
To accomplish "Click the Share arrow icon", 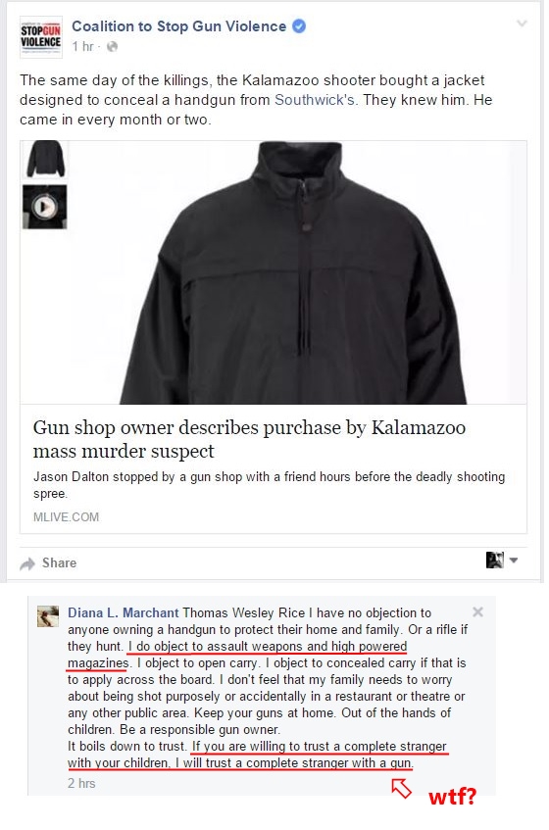I will (x=27, y=563).
